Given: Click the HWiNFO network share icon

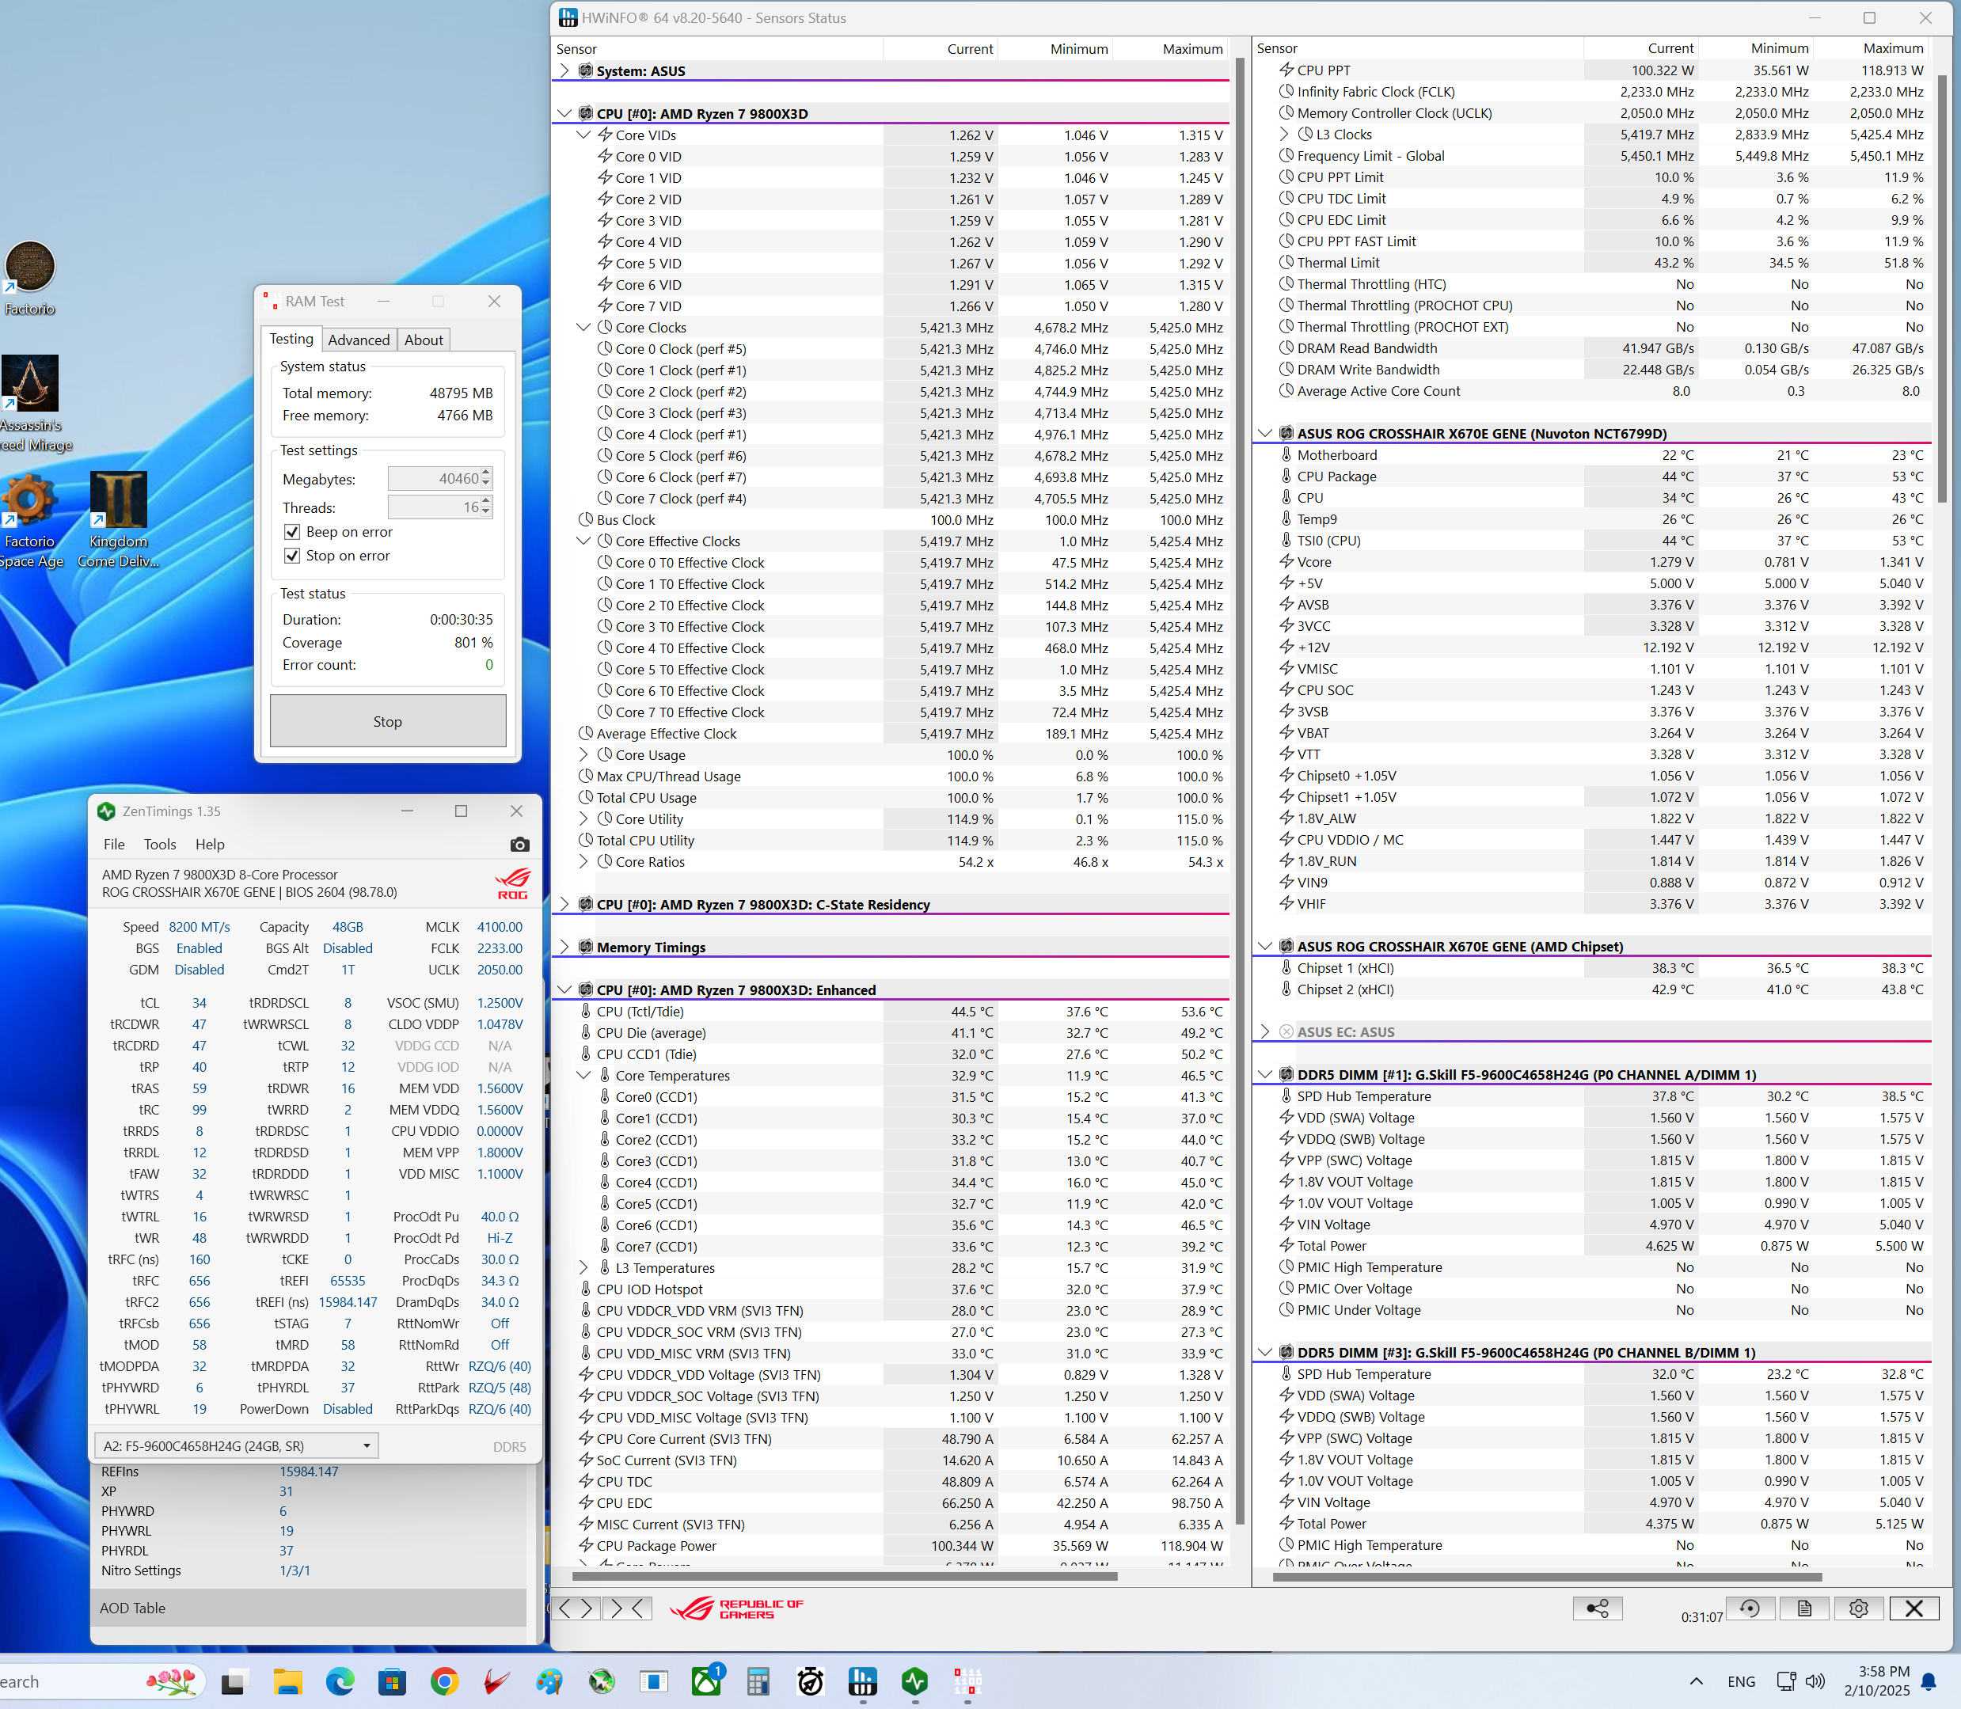Looking at the screenshot, I should tap(1597, 1608).
